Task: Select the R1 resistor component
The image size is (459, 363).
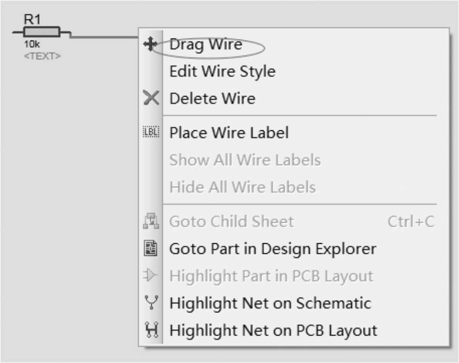Action: pyautogui.click(x=42, y=33)
